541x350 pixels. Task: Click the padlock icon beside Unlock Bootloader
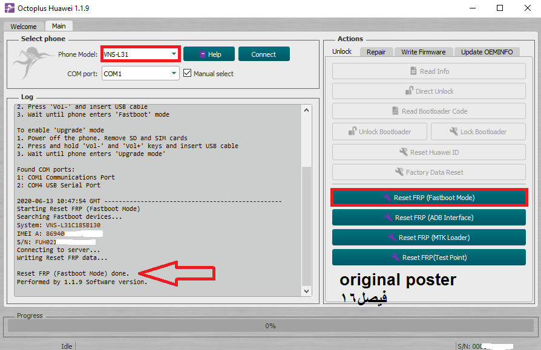(x=352, y=131)
